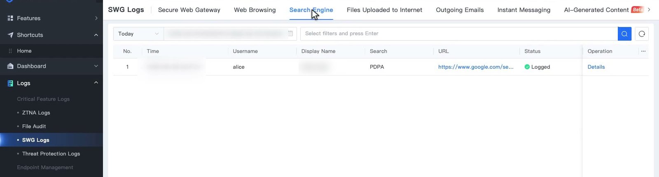Click the Username column header
Image resolution: width=659 pixels, height=177 pixels.
(245, 51)
